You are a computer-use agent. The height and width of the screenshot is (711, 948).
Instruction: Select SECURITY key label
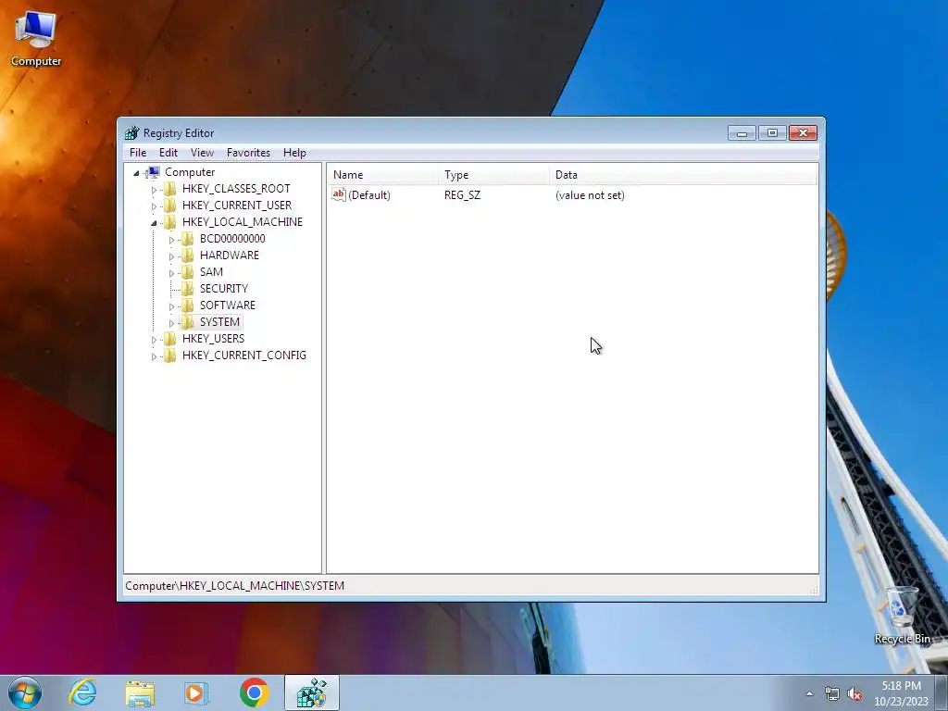point(224,289)
